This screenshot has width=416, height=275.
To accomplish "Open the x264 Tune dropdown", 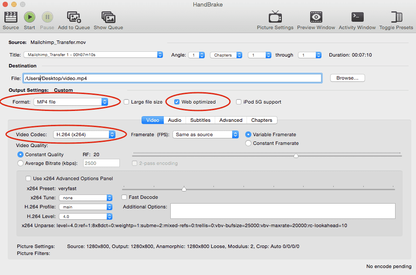I will click(86, 198).
